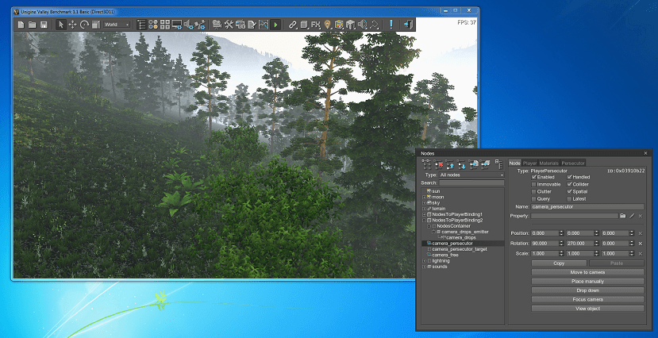Switch to the Persecutor tab

[x=573, y=163]
